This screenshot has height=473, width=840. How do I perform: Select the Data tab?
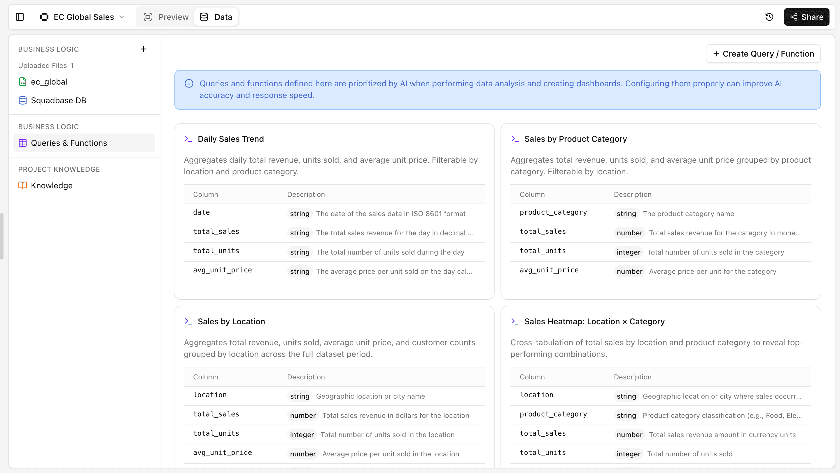click(x=216, y=17)
